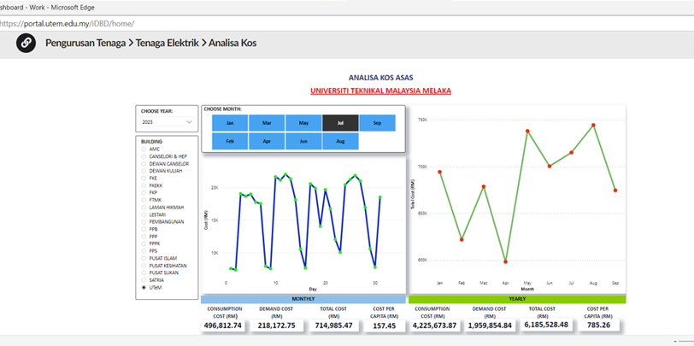Choose the Jul month button
Screen dimensions: 694x346
[x=340, y=123]
